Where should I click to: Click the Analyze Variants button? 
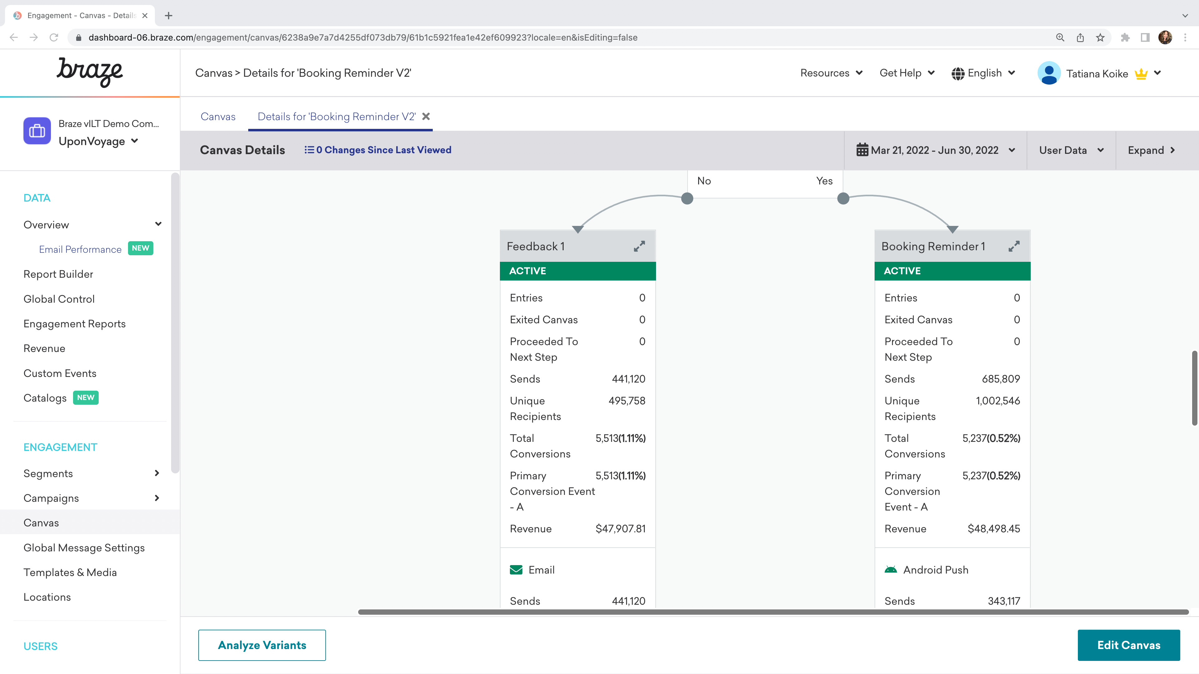(x=262, y=645)
